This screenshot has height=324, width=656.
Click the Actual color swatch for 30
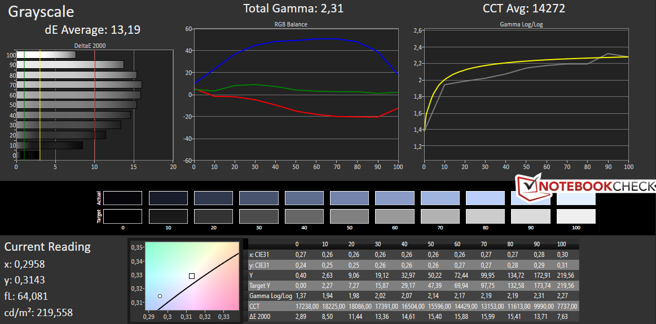coord(258,198)
